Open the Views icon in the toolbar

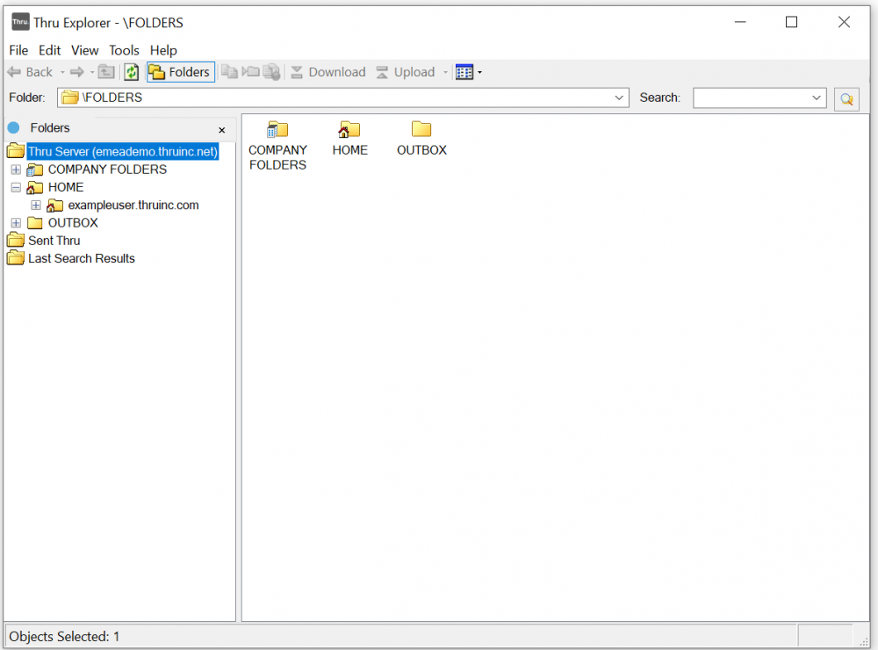[464, 72]
